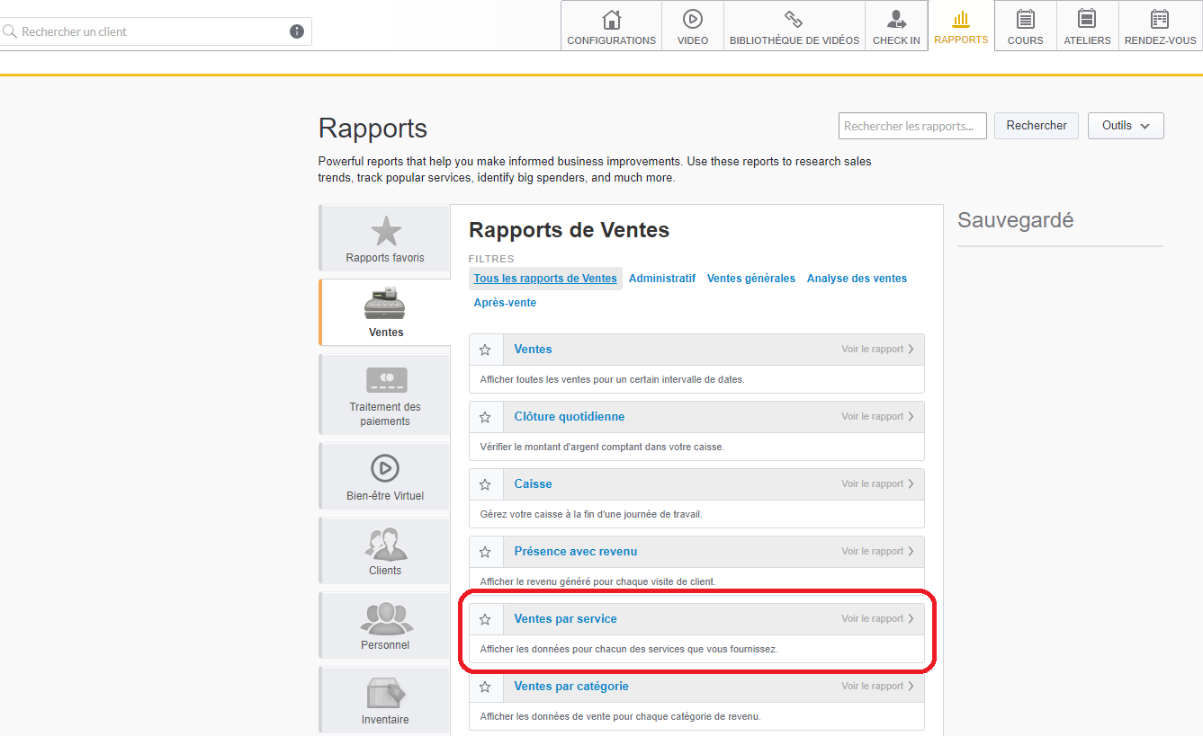Image resolution: width=1203 pixels, height=736 pixels.
Task: Select the Traitement des paiements tab
Action: (x=385, y=395)
